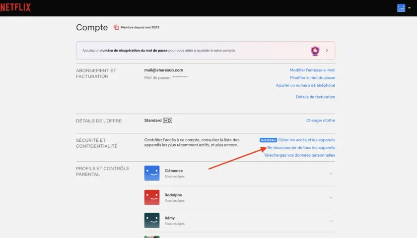
Task: Expand the account dropdown caret in header
Action: (409, 8)
